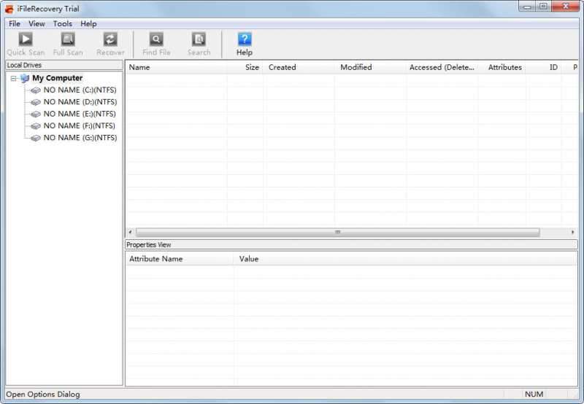The width and height of the screenshot is (584, 404).
Task: Sort file list by Name column
Action: [x=177, y=67]
